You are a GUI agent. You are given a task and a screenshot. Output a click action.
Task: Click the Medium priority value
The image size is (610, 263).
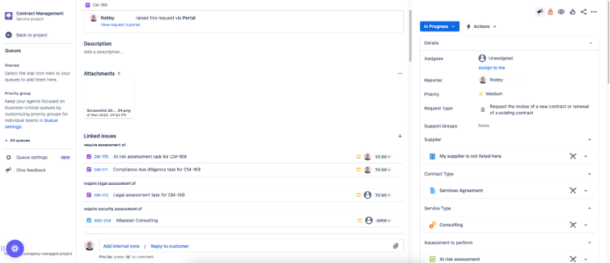pos(491,94)
